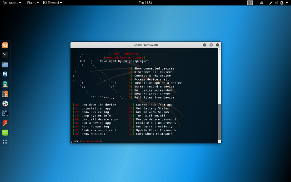Open the green notes app icon
Viewport: 291px width, 182px height.
pos(5,132)
